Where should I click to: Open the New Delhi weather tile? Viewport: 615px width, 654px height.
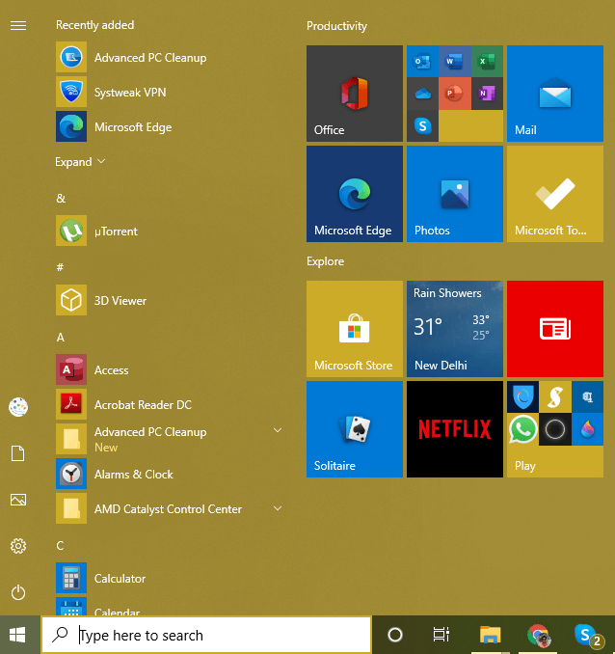(455, 329)
